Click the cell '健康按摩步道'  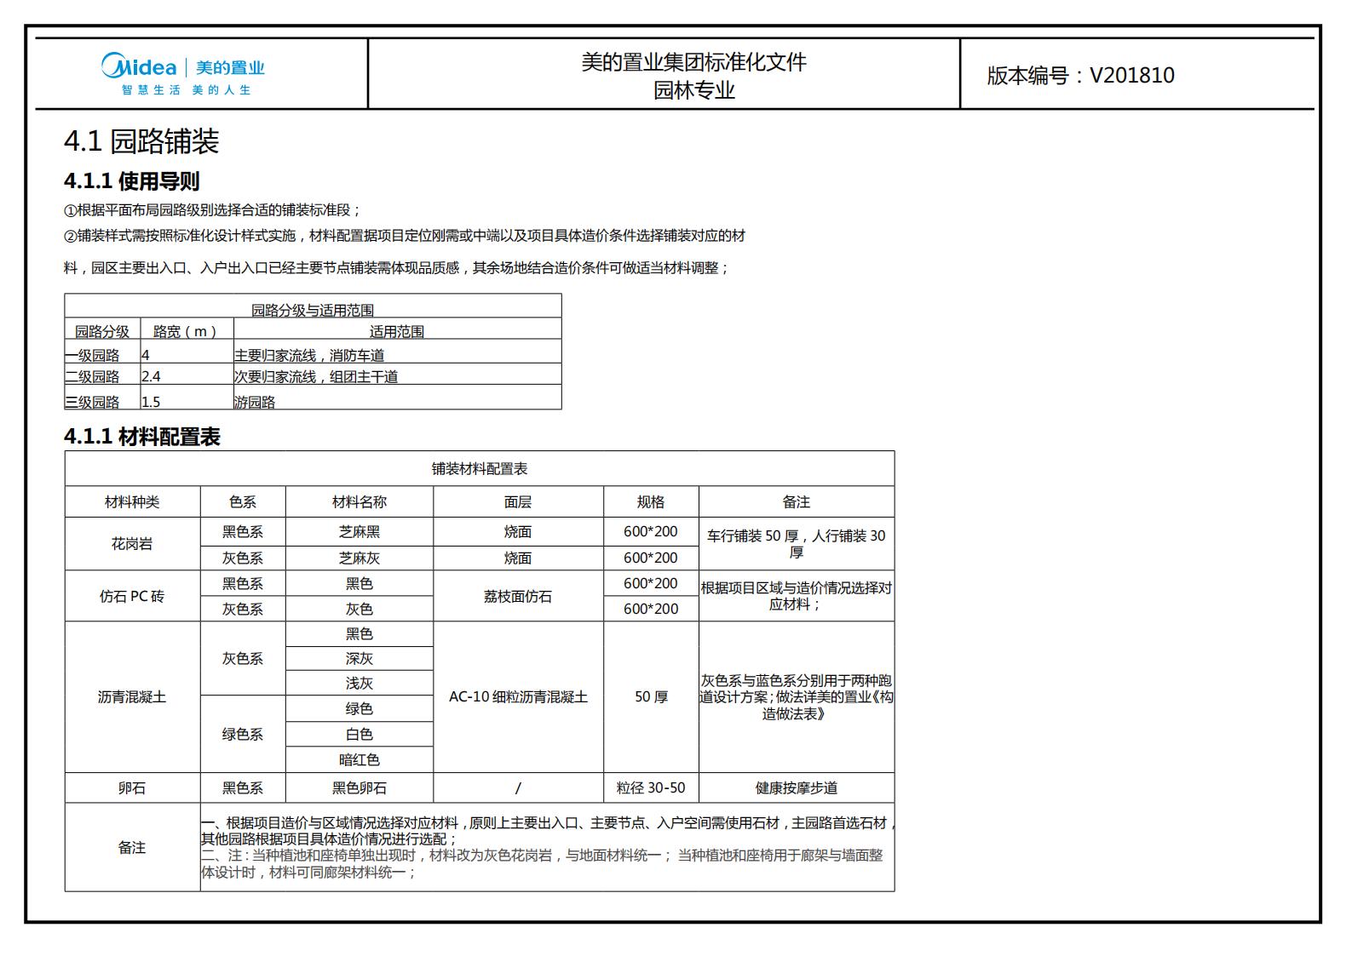(x=797, y=788)
